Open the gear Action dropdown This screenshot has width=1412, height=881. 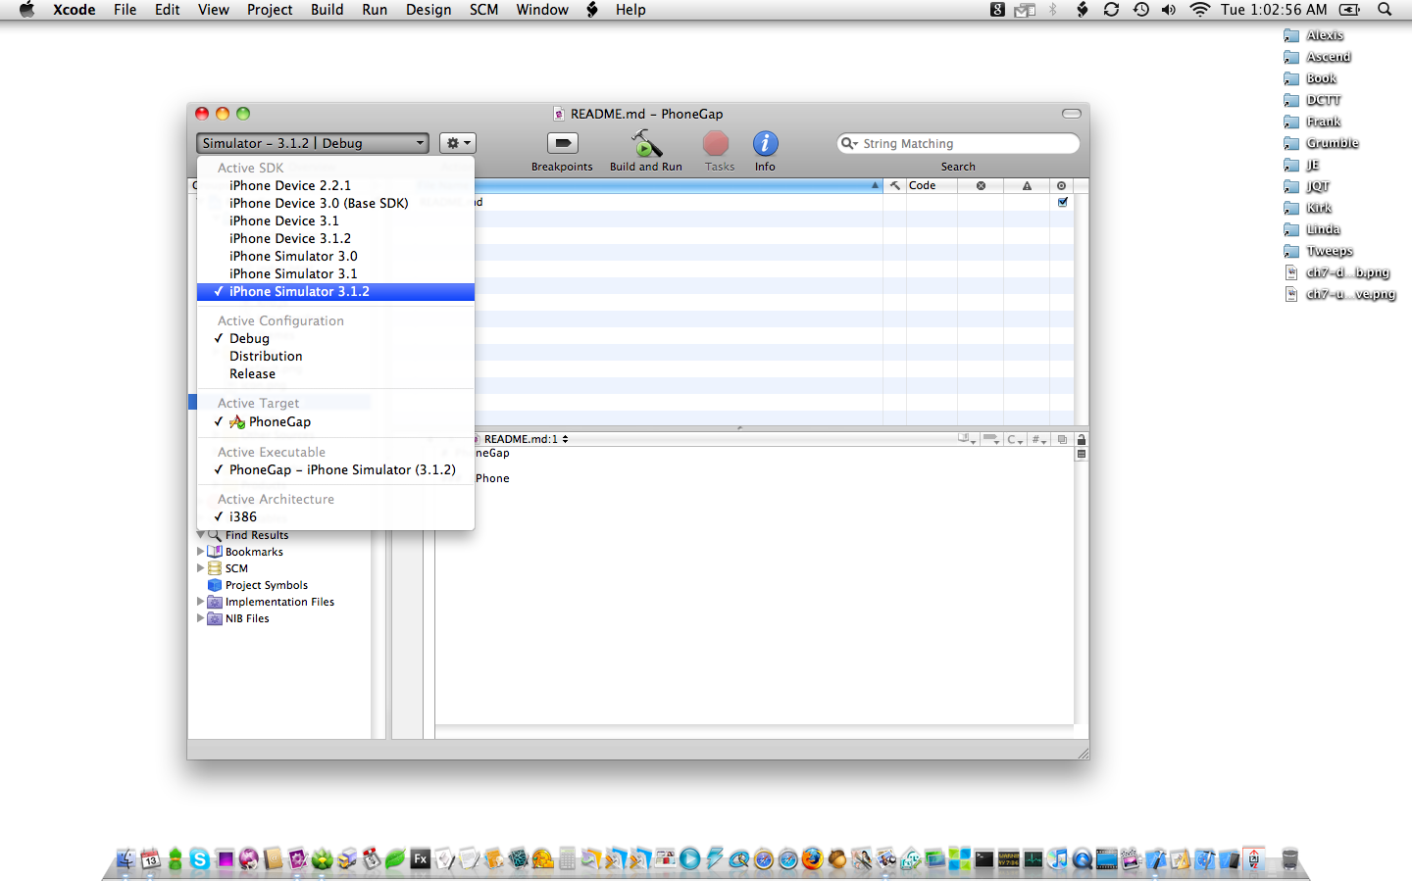(457, 143)
